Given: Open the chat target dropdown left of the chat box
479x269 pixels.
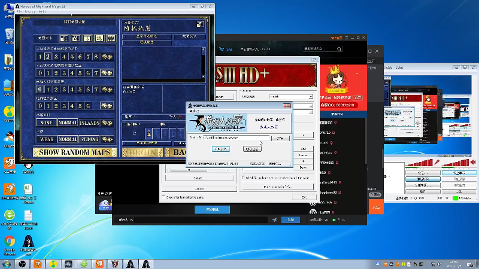Looking at the screenshot, I should click(x=126, y=219).
